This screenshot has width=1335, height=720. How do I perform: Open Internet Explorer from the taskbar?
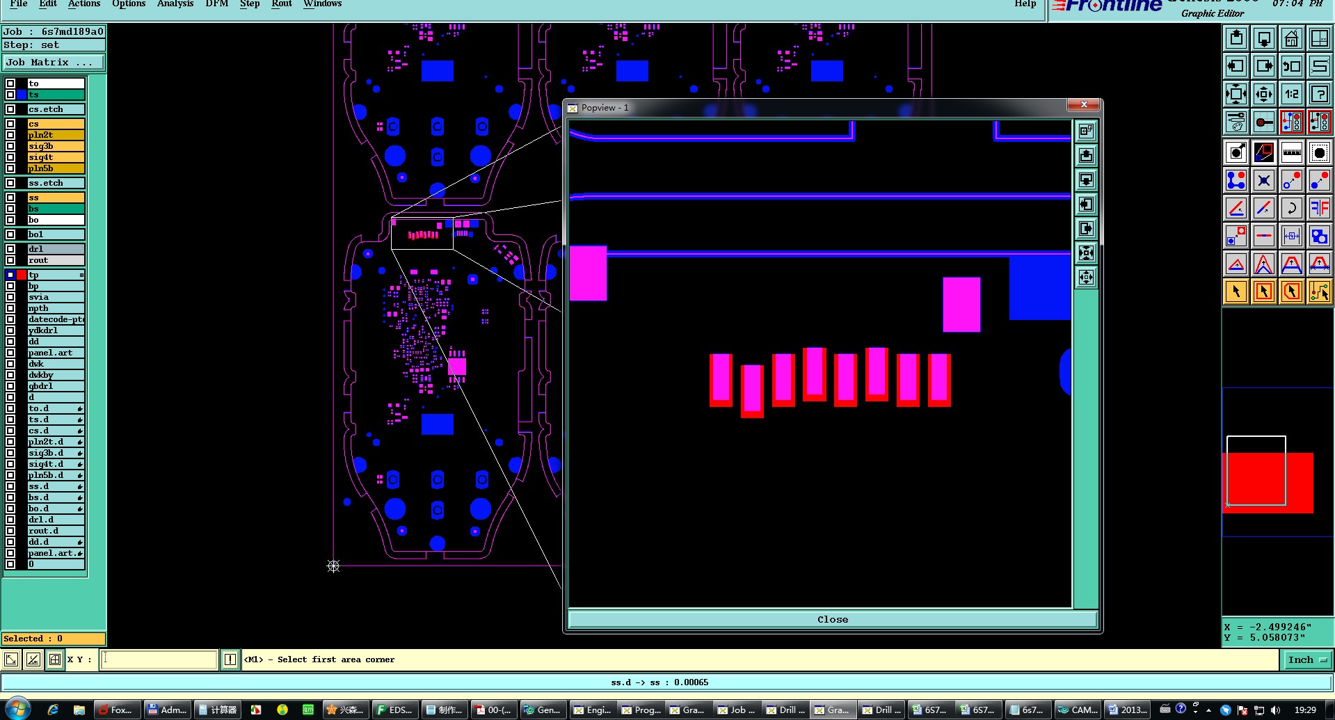(53, 710)
